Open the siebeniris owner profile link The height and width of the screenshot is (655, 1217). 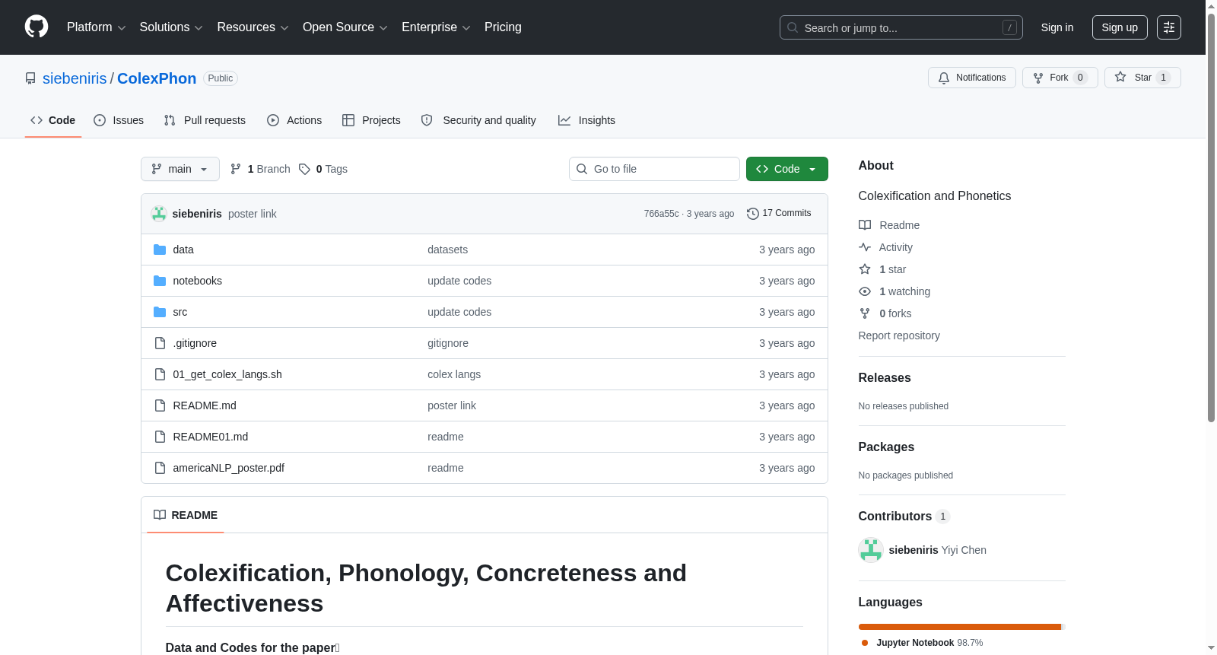coord(75,78)
